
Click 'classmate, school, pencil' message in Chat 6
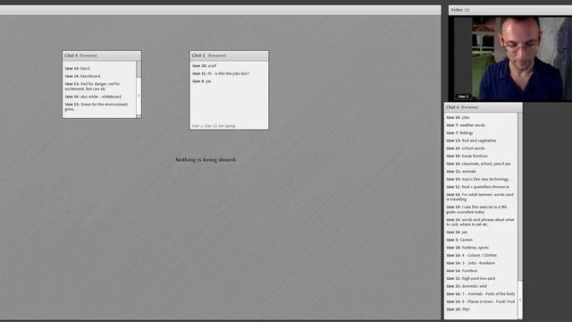pos(479,164)
